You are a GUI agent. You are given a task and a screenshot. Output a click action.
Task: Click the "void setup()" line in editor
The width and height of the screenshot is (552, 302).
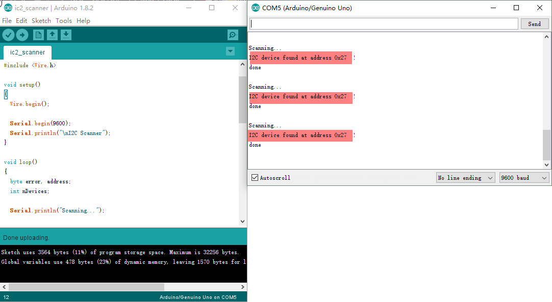(22, 85)
